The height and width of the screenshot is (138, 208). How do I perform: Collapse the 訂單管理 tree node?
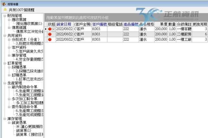click(5, 63)
